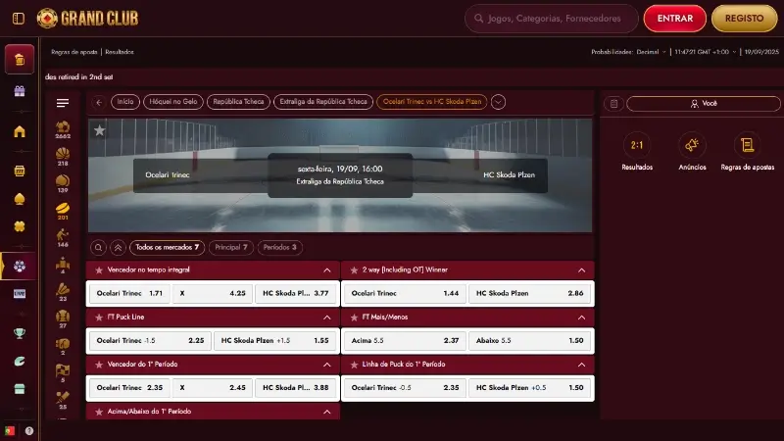This screenshot has height=441, width=784.
Task: Open the Regras de apostas scroll icon
Action: [x=747, y=145]
